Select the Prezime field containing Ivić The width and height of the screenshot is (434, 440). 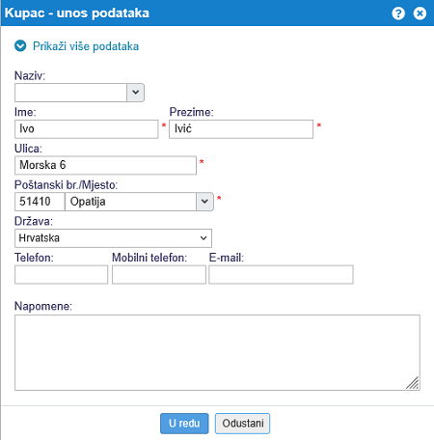pos(241,129)
